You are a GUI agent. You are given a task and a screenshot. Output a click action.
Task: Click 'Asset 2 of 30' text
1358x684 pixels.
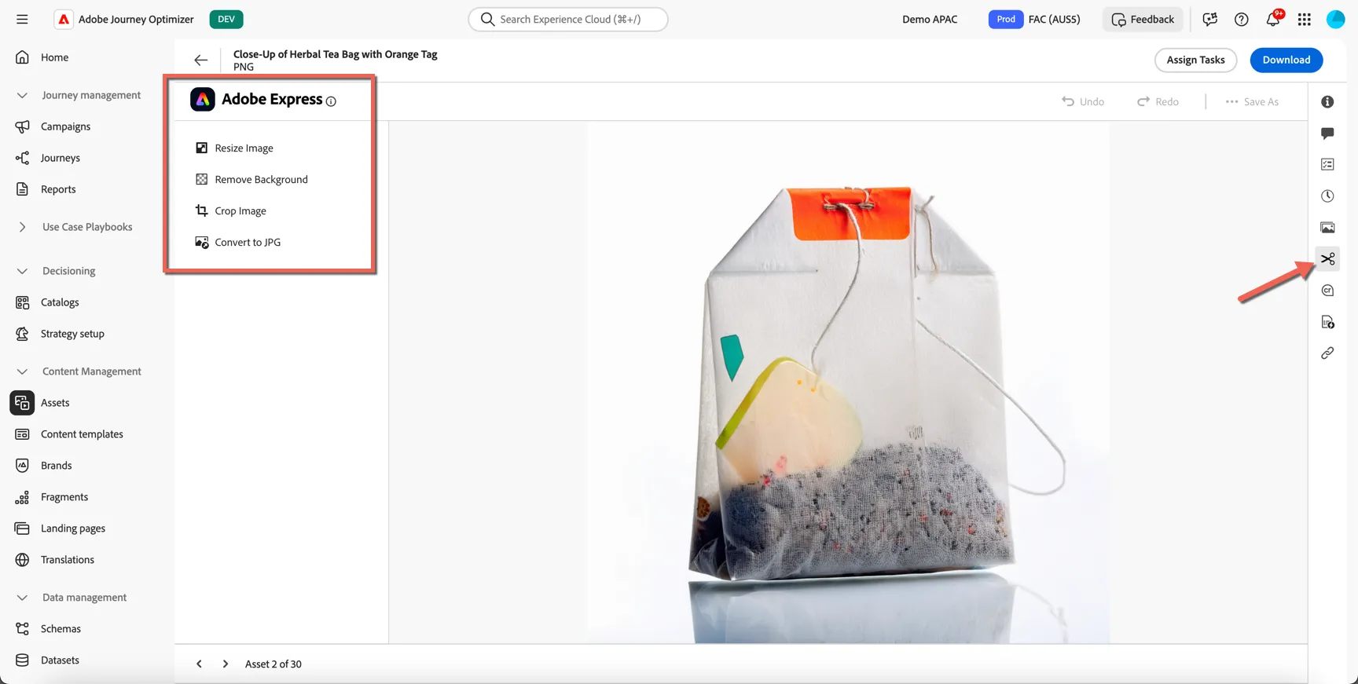pos(273,664)
